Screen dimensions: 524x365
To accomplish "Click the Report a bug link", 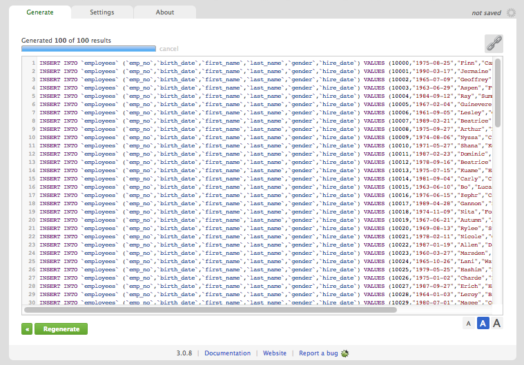I will tap(318, 353).
